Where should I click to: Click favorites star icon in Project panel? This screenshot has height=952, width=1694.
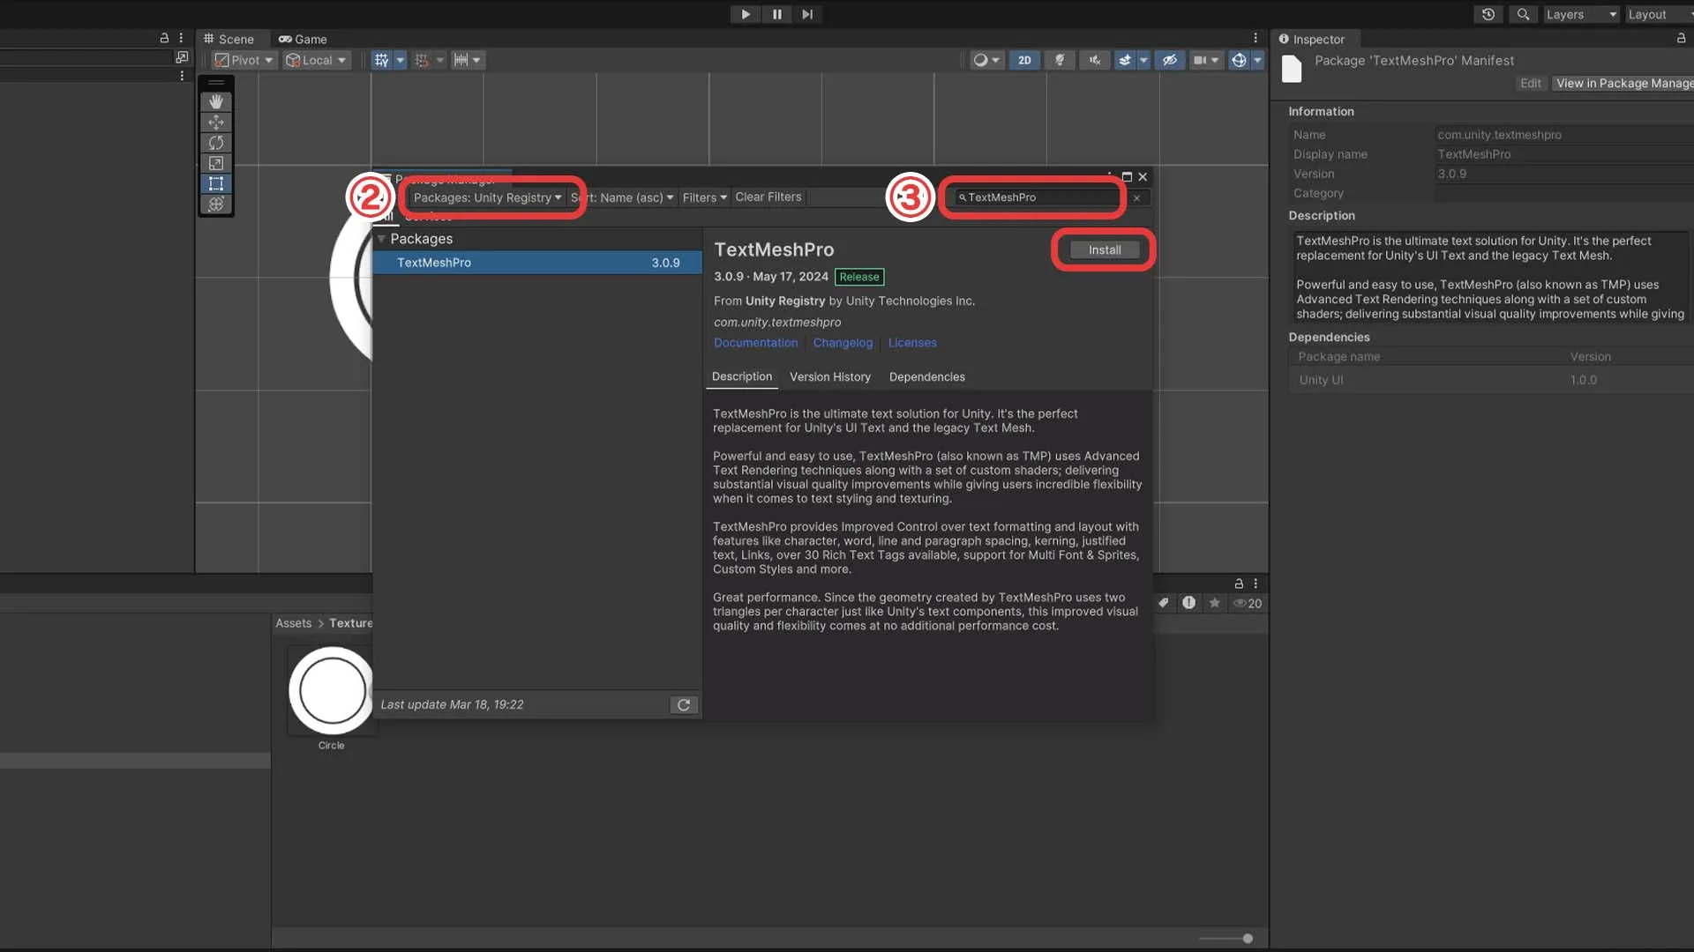(x=1215, y=603)
